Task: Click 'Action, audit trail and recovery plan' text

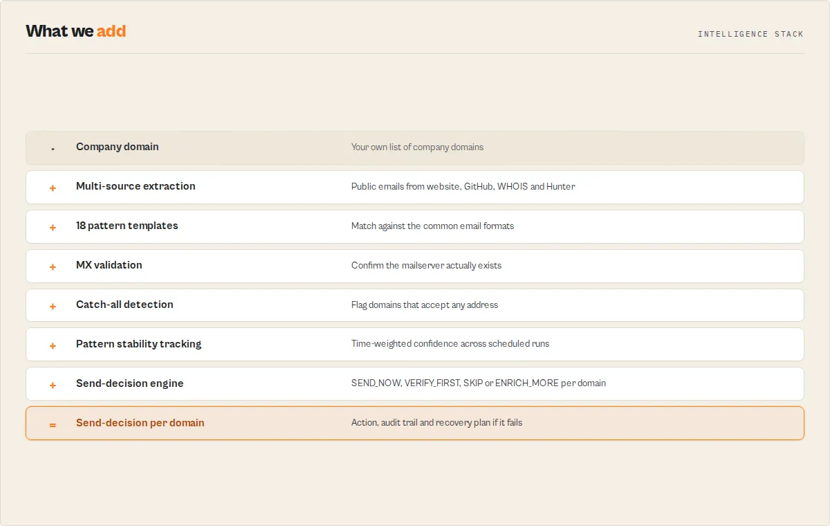Action: pyautogui.click(x=437, y=423)
